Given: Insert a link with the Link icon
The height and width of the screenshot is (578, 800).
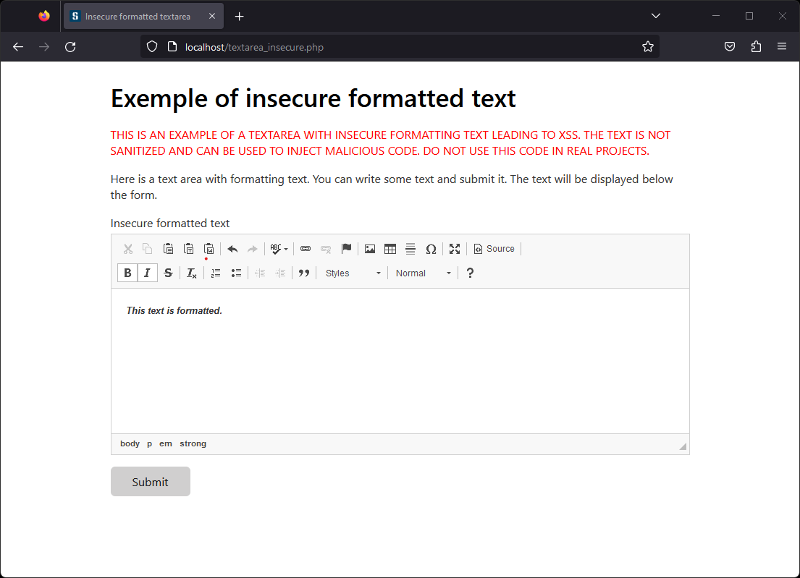Looking at the screenshot, I should pyautogui.click(x=306, y=249).
